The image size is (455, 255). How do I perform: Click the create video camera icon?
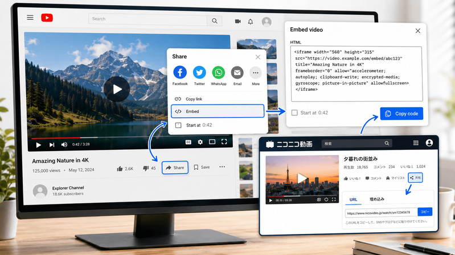[x=237, y=22]
